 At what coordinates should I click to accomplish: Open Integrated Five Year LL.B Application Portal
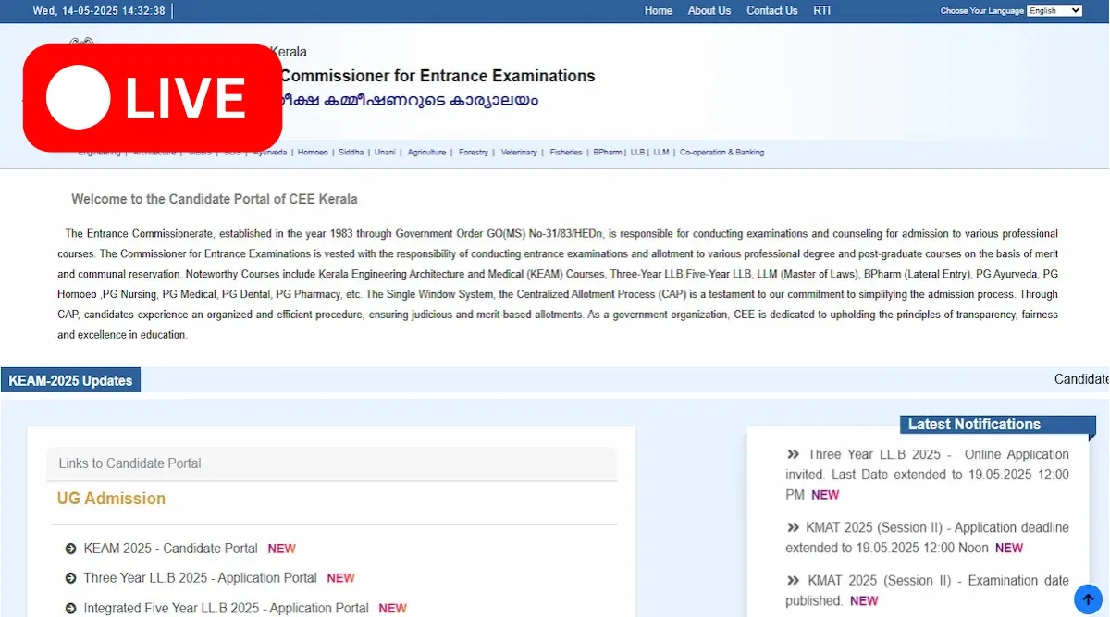point(226,608)
